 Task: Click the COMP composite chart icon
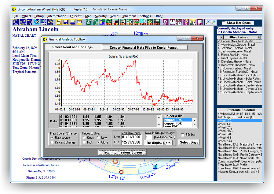pos(43,22)
